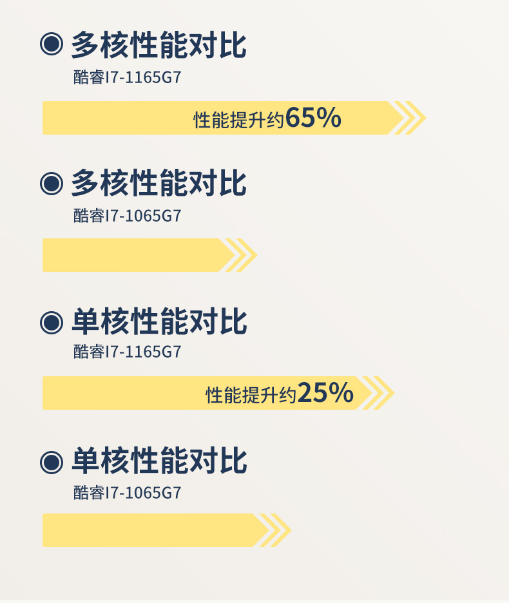Click the bullet icon beside last 单核性能对比
Image resolution: width=509 pixels, height=603 pixels.
click(x=52, y=462)
